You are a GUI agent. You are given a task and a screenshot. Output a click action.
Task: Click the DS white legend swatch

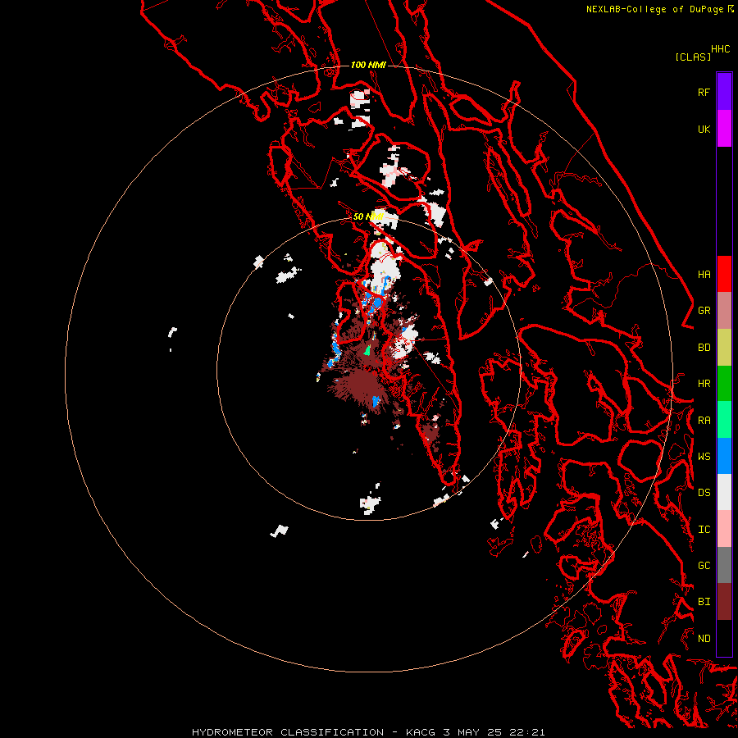724,492
